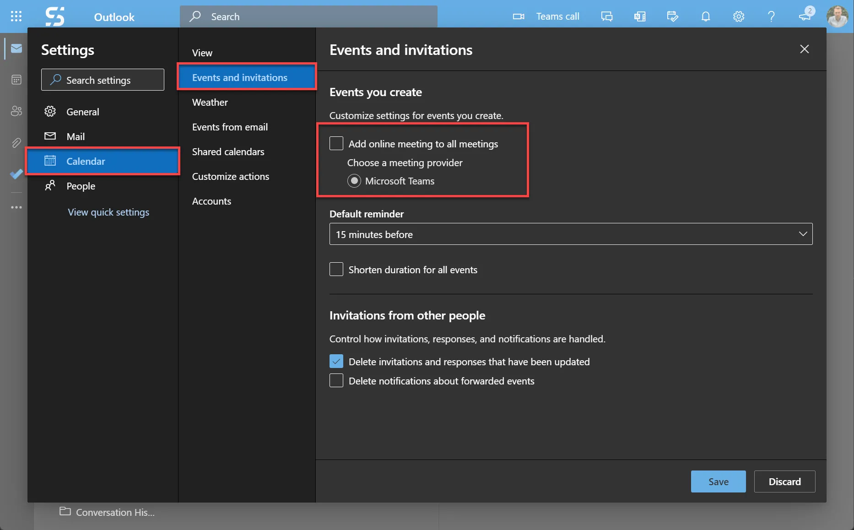The height and width of the screenshot is (530, 854).
Task: Click the View quick settings link
Action: [108, 212]
